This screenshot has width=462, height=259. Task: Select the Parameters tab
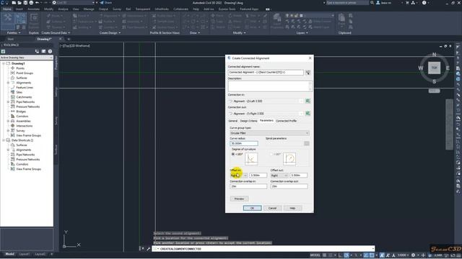point(266,120)
